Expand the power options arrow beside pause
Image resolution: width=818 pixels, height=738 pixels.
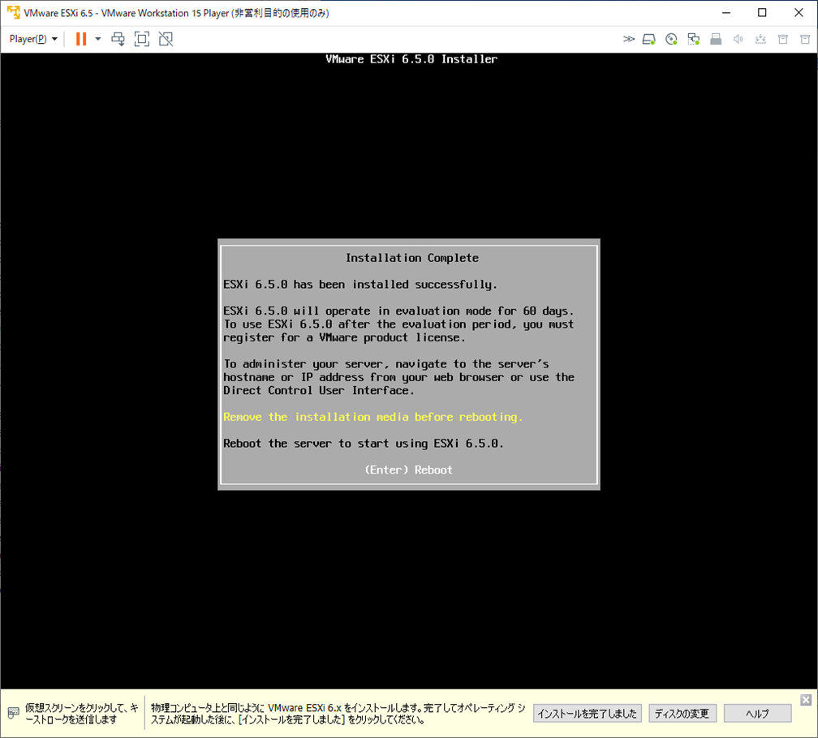click(97, 39)
